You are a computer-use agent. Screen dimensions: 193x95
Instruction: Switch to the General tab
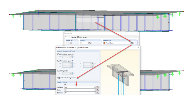click(68, 37)
